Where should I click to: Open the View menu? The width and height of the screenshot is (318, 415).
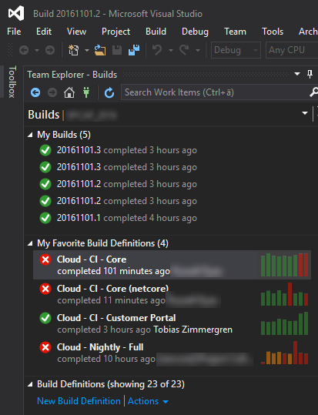pyautogui.click(x=76, y=32)
